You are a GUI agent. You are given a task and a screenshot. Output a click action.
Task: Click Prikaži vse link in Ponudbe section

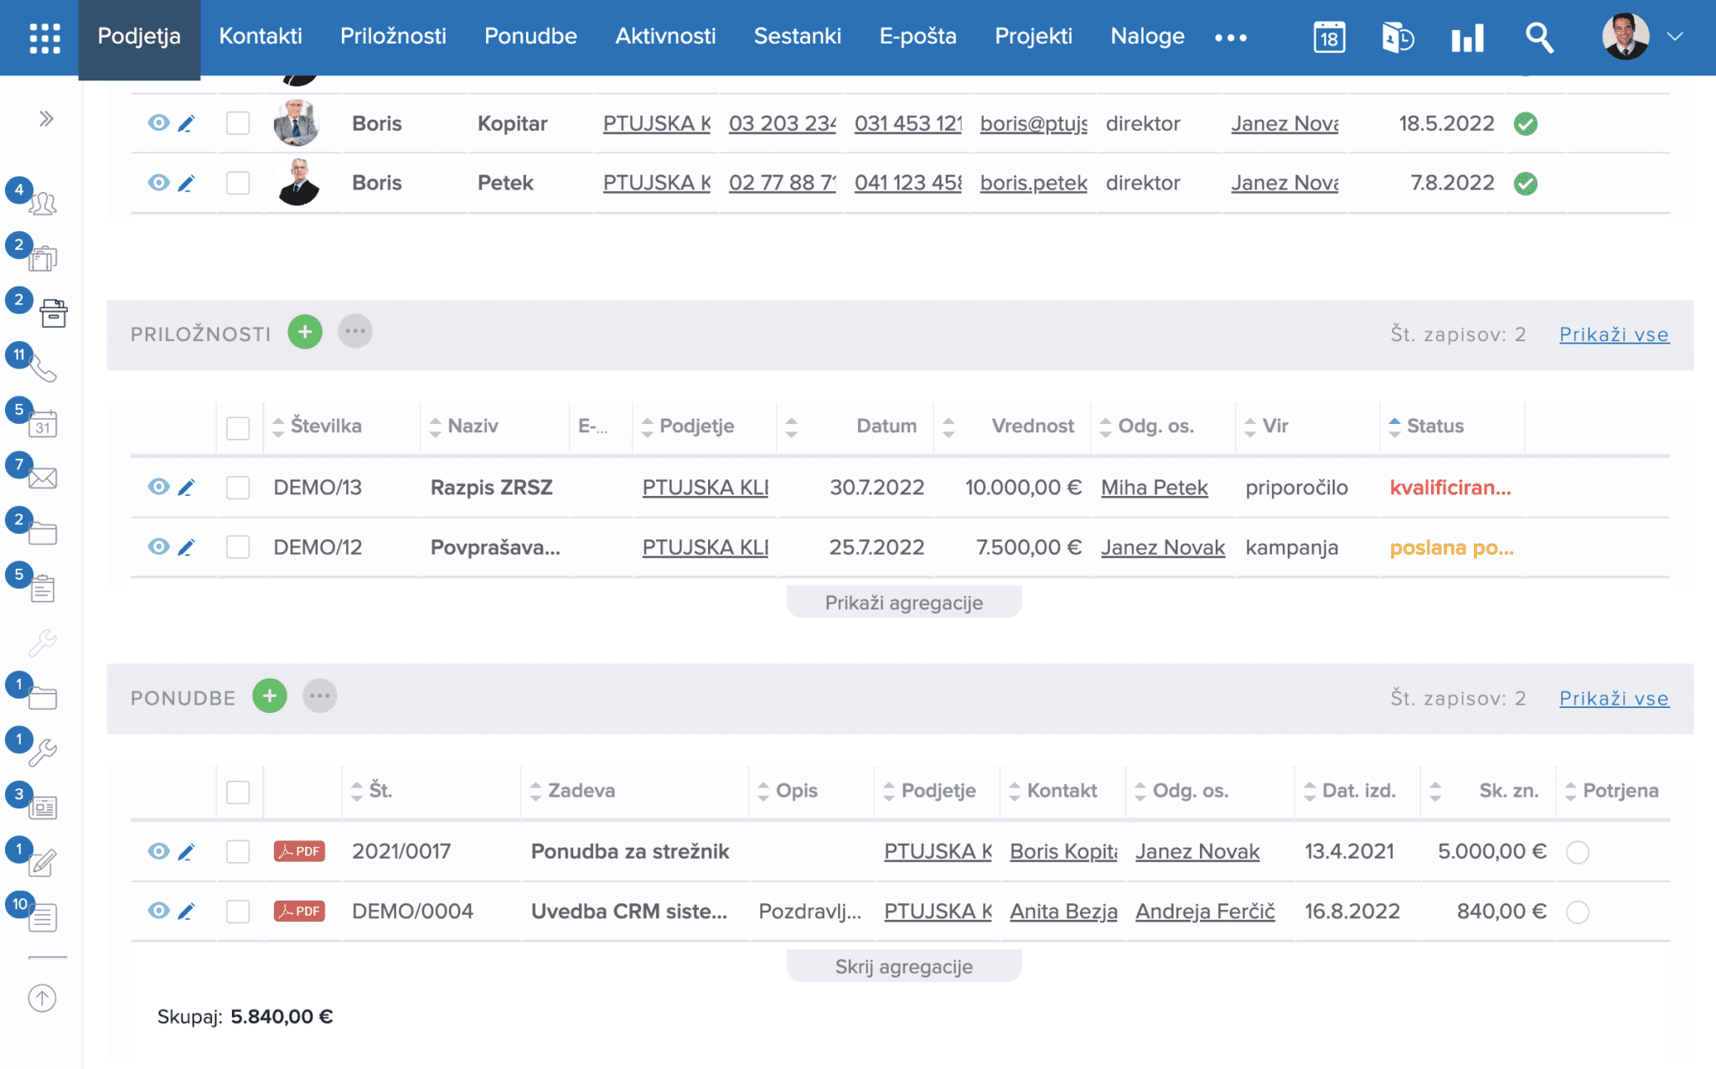pyautogui.click(x=1613, y=698)
